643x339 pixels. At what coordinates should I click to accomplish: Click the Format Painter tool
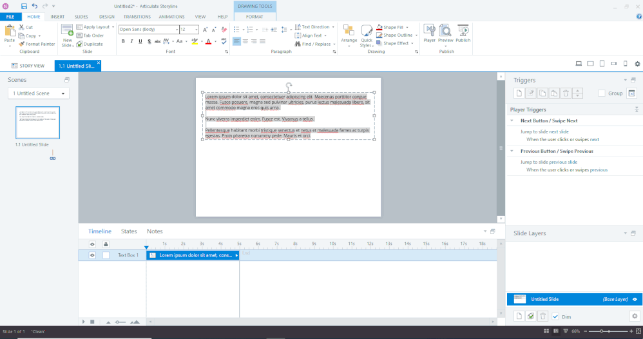click(x=37, y=44)
